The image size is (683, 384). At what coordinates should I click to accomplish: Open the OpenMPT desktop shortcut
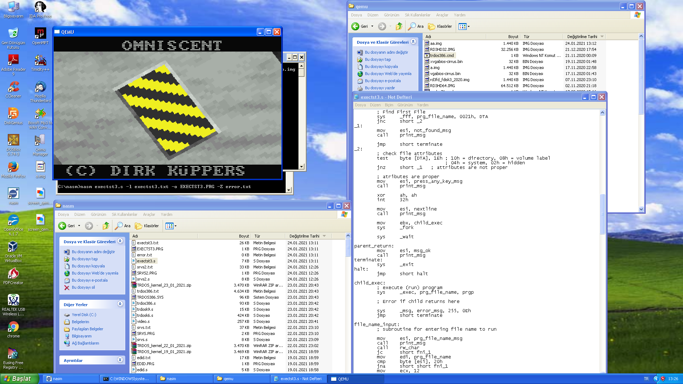40,36
